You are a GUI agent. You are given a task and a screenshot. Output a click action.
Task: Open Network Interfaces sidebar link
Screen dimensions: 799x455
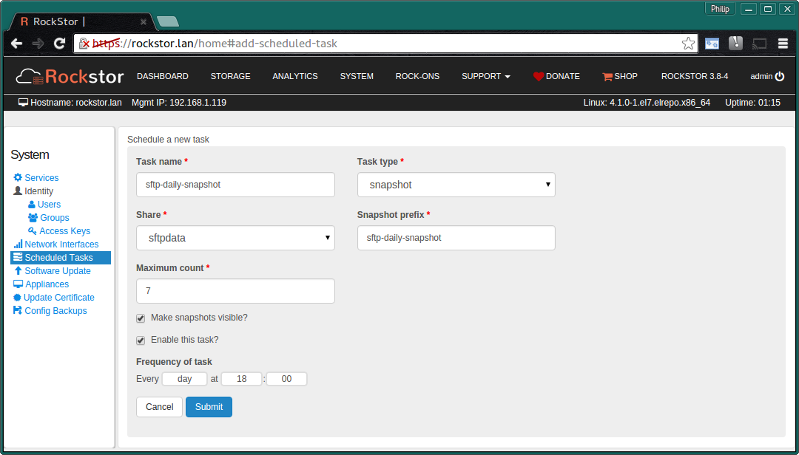pyautogui.click(x=61, y=244)
